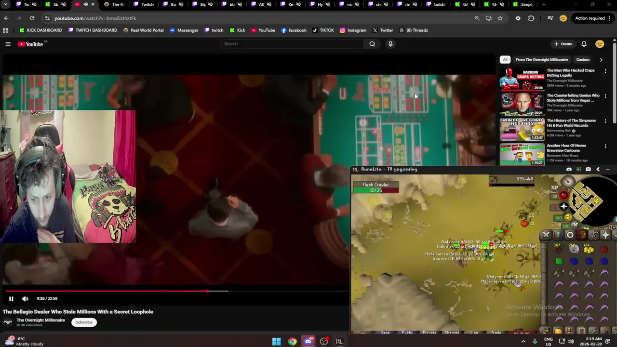Go to YouTube home via logo
This screenshot has height=347, width=617.
31,44
